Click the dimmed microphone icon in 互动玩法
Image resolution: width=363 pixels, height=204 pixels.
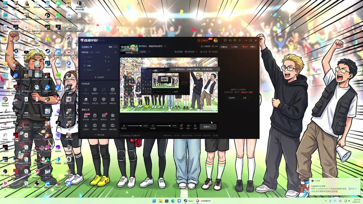86,90
